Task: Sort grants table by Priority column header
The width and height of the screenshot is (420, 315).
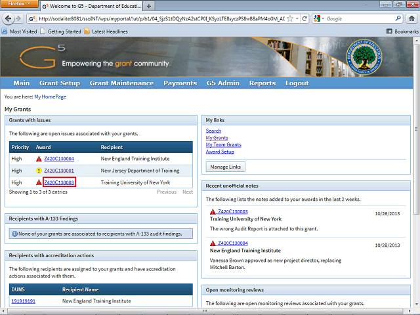Action: click(20, 147)
